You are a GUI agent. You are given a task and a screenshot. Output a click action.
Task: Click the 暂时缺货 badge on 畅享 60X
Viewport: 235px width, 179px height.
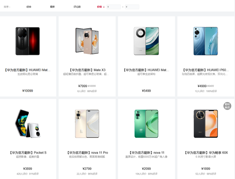pyautogui.click(x=227, y=106)
